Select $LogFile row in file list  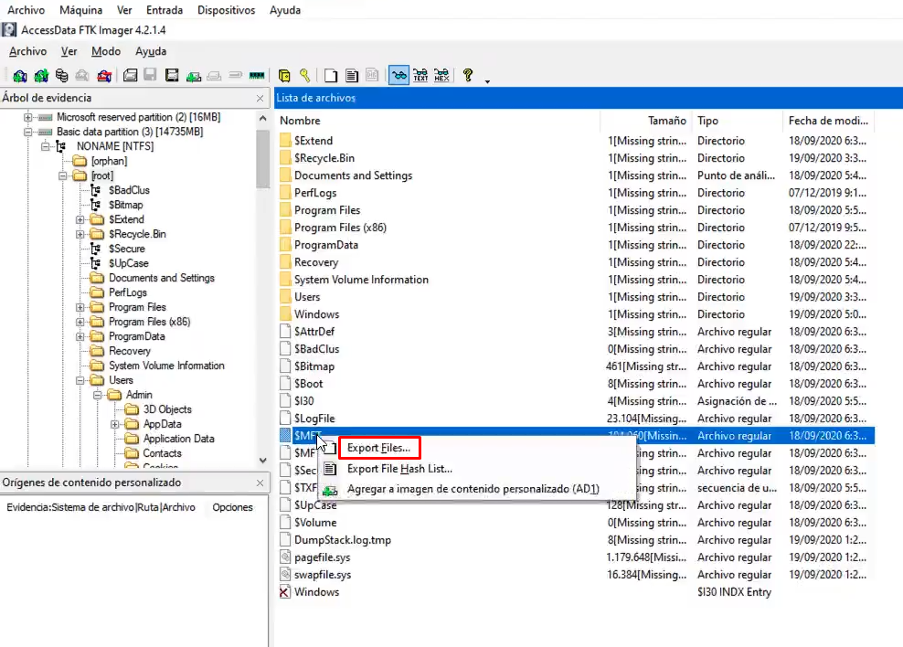point(575,419)
